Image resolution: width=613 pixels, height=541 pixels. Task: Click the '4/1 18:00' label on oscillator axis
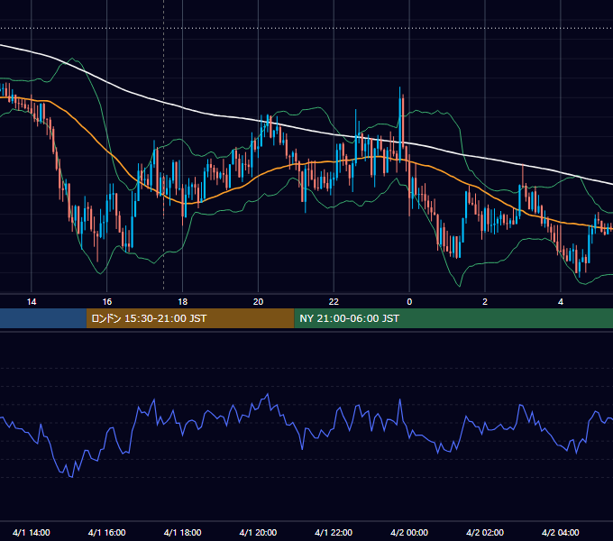(x=183, y=532)
